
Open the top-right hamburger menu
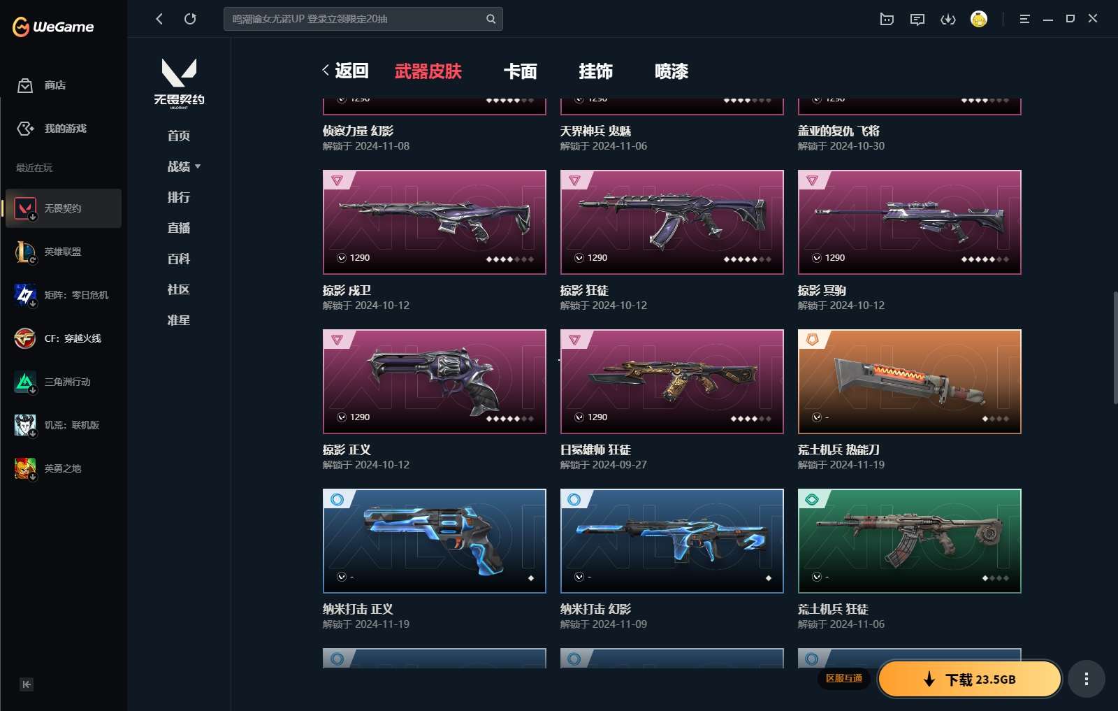tap(1024, 20)
